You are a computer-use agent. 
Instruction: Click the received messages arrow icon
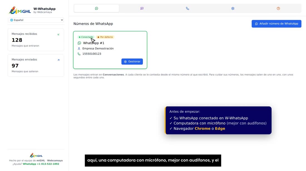pyautogui.click(x=58, y=34)
